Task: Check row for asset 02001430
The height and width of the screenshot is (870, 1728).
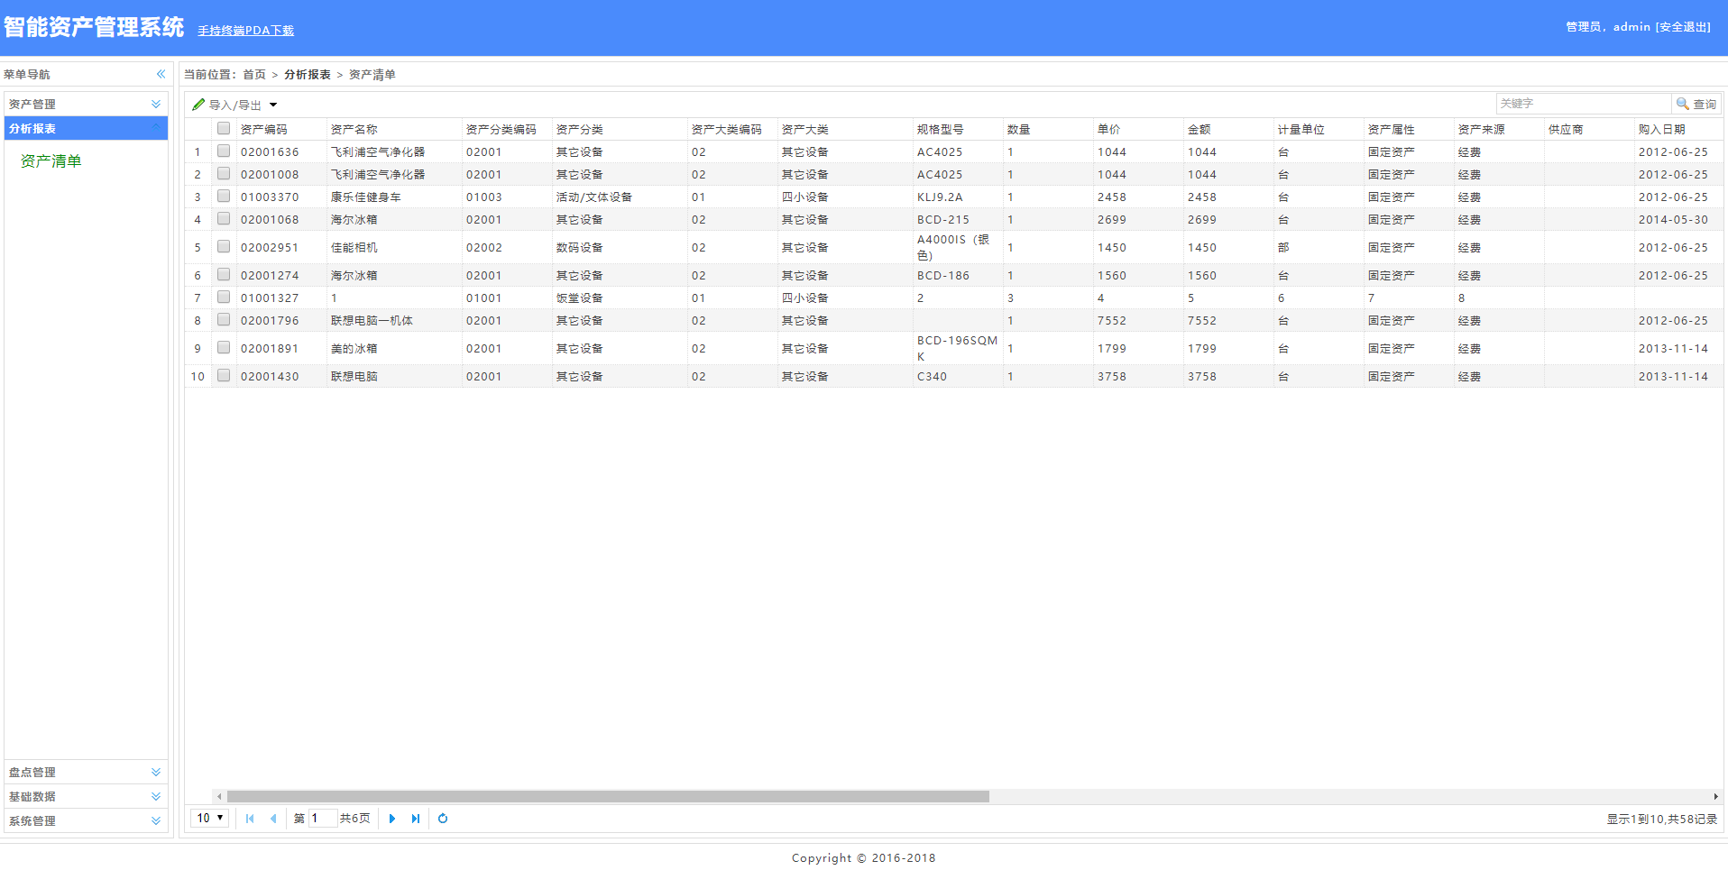Action: pos(224,376)
